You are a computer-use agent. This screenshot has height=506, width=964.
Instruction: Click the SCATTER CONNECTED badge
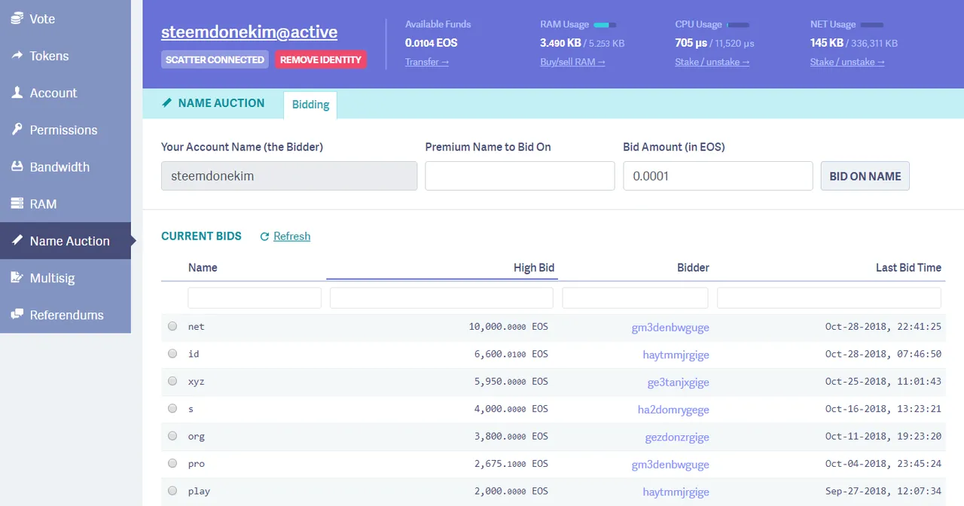pos(215,59)
